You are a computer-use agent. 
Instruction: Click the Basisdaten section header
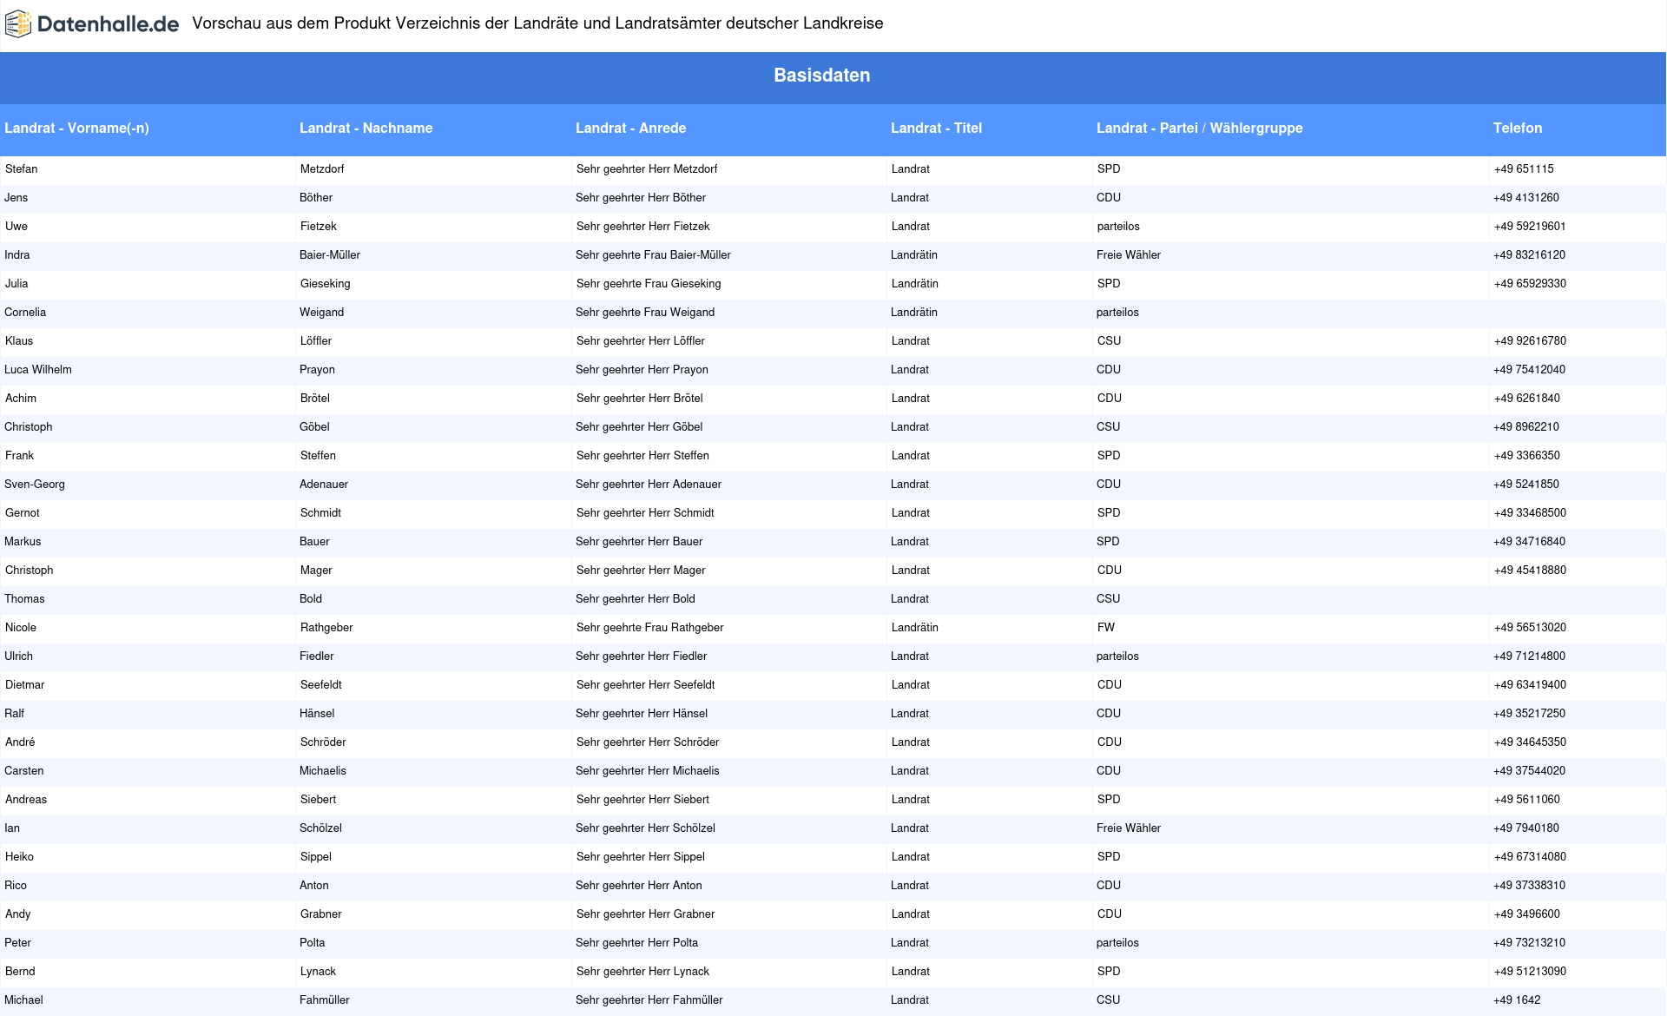click(x=822, y=76)
